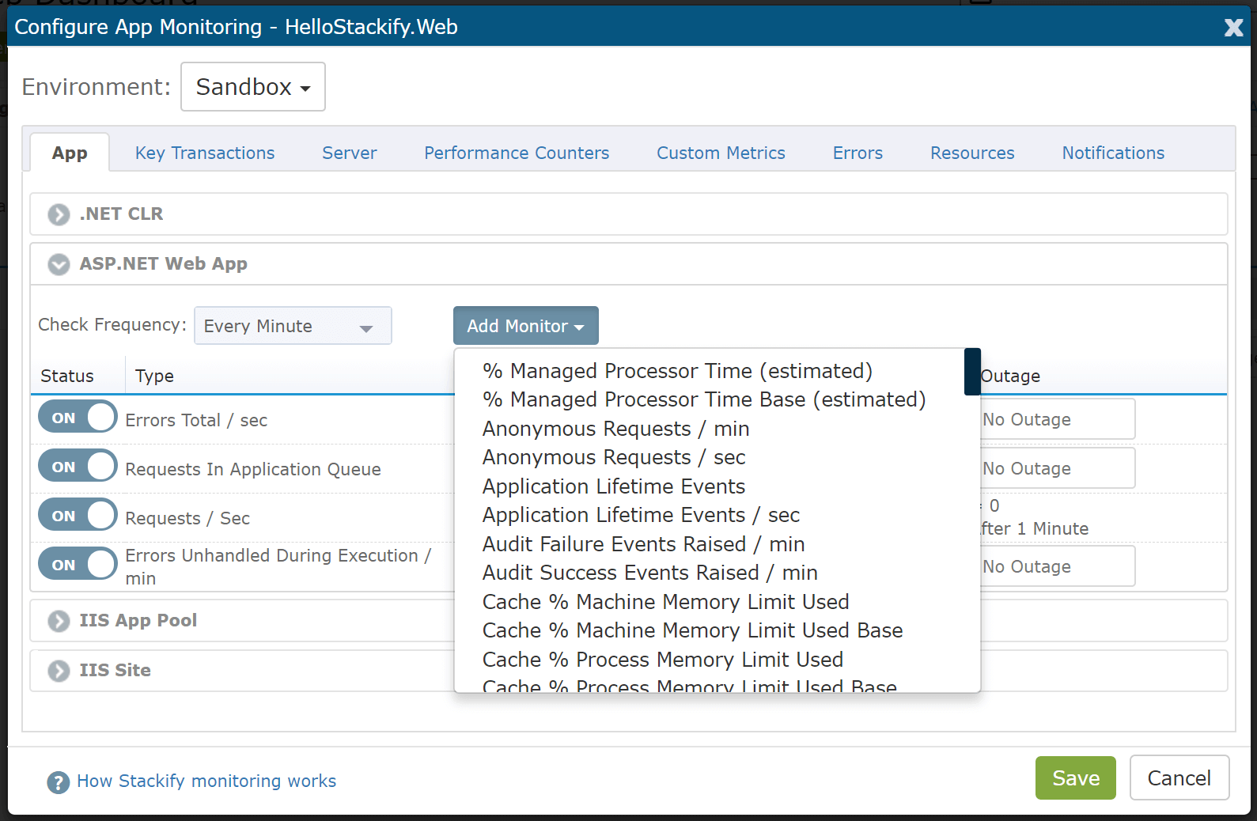Click the Requests / Sec label

pyautogui.click(x=187, y=519)
